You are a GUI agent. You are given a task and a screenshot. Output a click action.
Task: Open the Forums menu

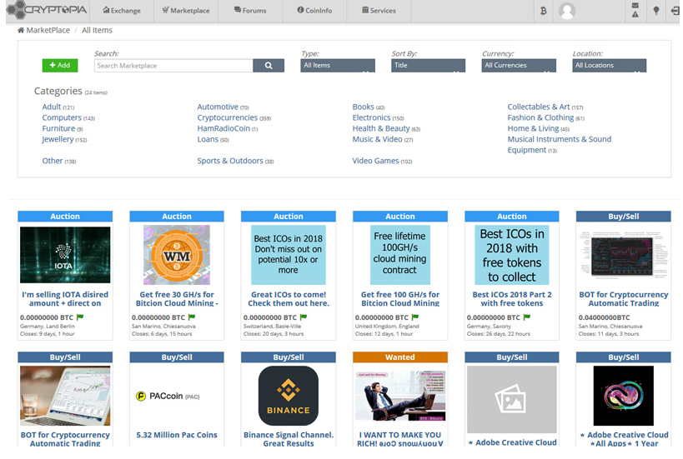click(x=250, y=11)
